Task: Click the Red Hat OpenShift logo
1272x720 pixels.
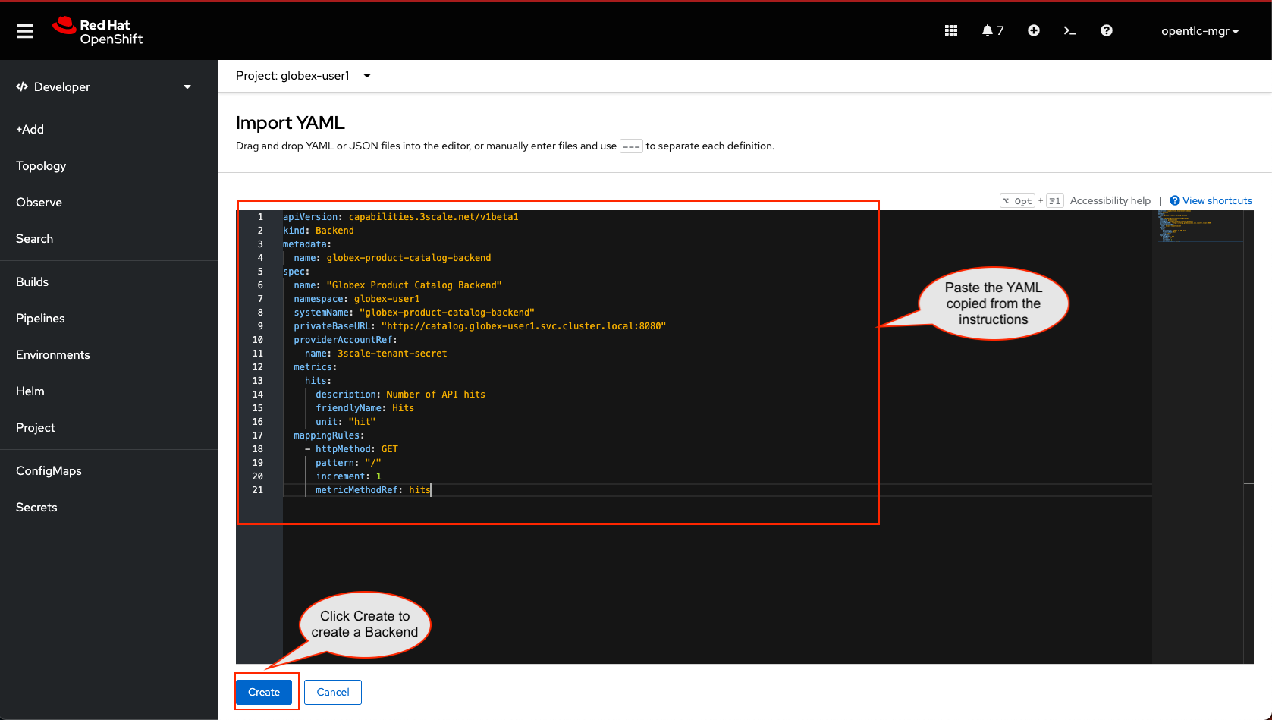Action: (x=98, y=31)
